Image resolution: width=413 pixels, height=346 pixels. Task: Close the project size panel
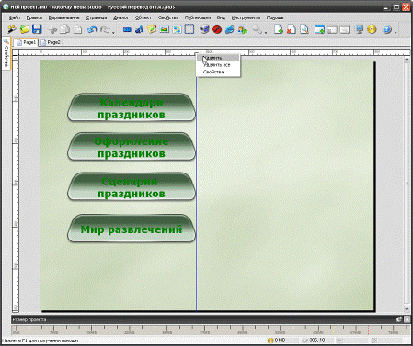pyautogui.click(x=407, y=319)
